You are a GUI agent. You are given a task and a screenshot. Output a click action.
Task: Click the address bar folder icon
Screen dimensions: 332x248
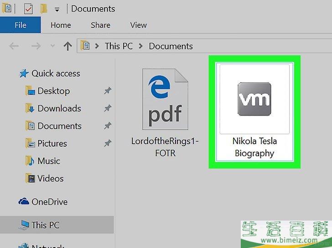pyautogui.click(x=85, y=46)
